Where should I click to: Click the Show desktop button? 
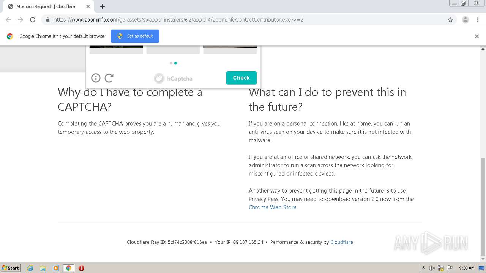coord(481,268)
